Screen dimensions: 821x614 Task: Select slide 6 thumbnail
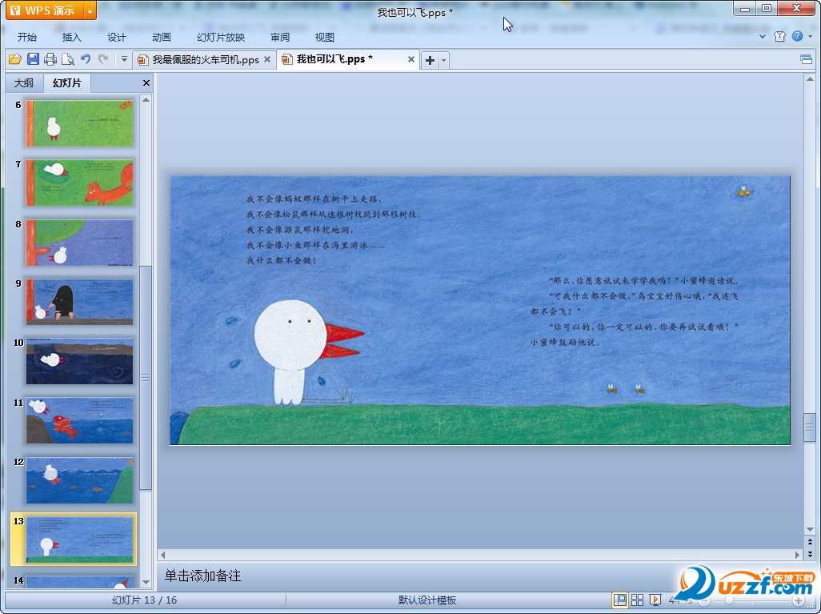click(x=79, y=123)
